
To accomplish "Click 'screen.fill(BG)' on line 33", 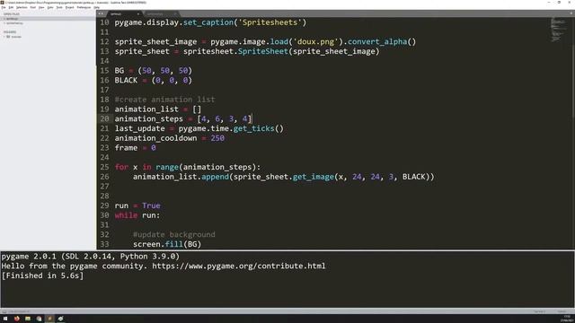I will pyautogui.click(x=167, y=244).
